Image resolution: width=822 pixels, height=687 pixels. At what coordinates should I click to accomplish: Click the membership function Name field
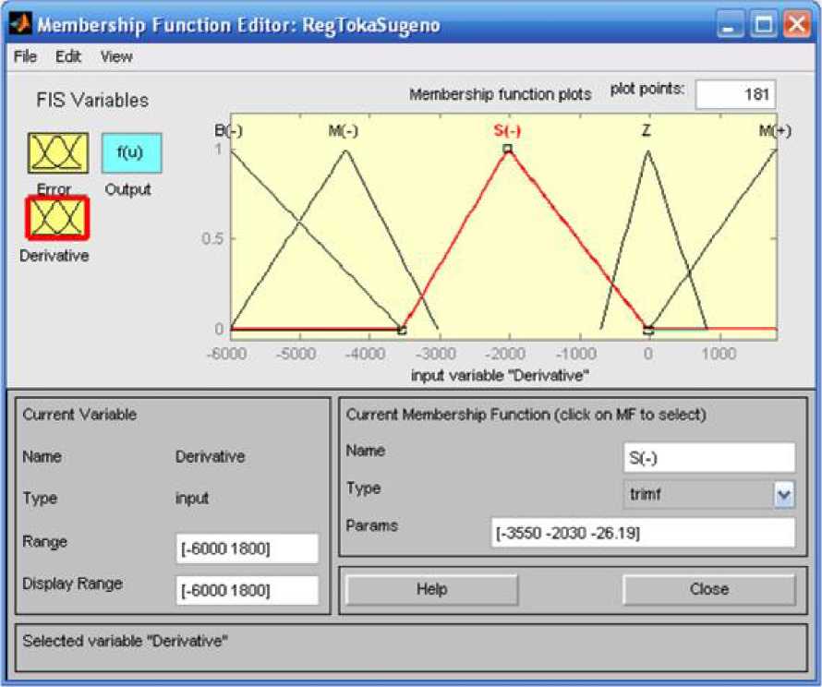click(x=709, y=458)
